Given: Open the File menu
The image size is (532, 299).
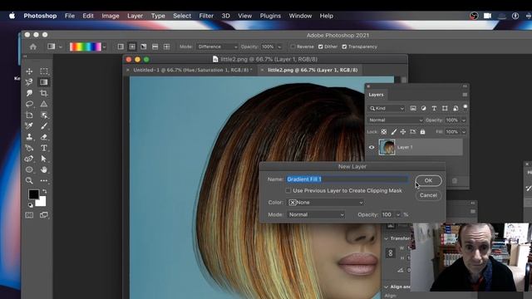Looking at the screenshot, I should pyautogui.click(x=70, y=16).
